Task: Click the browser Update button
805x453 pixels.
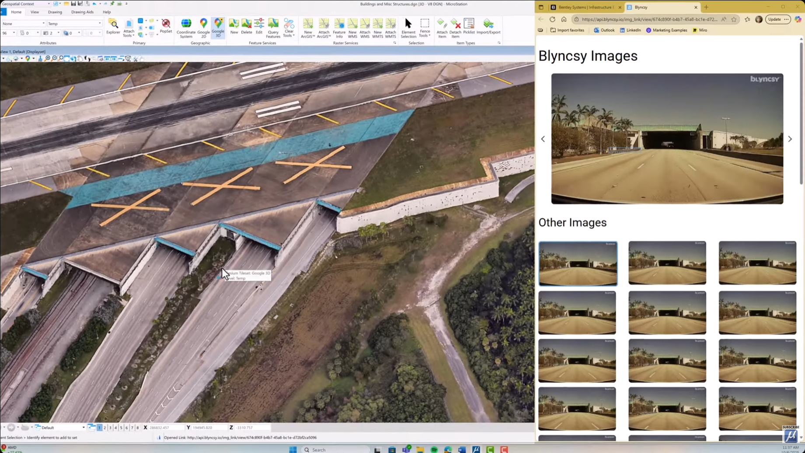Action: [774, 19]
